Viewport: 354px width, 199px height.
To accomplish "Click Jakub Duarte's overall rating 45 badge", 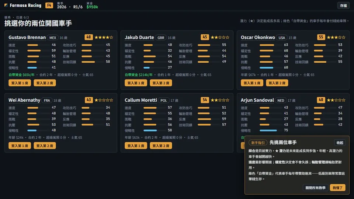I will (x=205, y=37).
